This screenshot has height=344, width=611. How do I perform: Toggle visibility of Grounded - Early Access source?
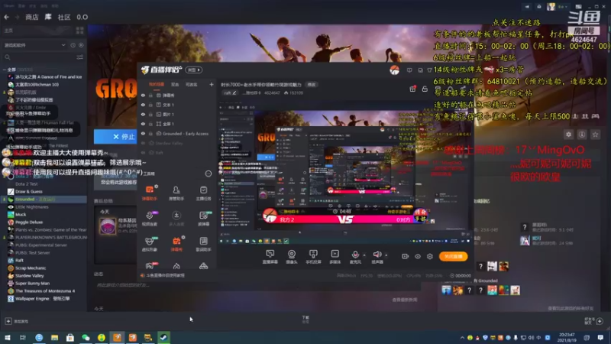pos(143,134)
